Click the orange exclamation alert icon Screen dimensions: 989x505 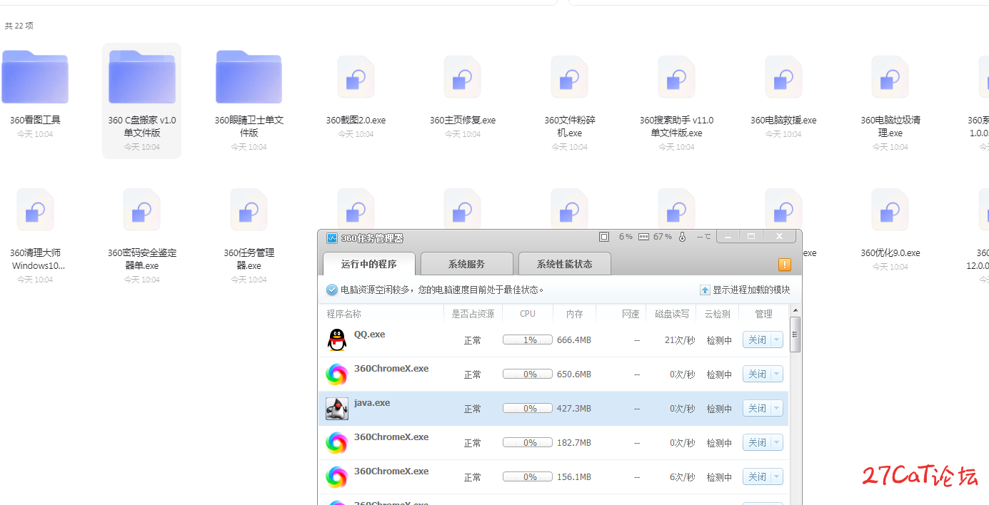[x=784, y=265]
